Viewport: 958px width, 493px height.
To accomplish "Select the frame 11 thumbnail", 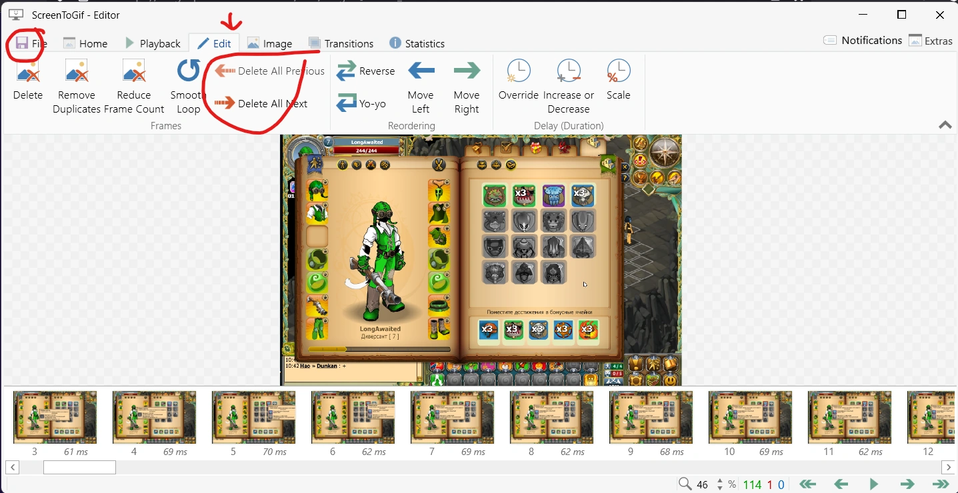I will pos(850,417).
